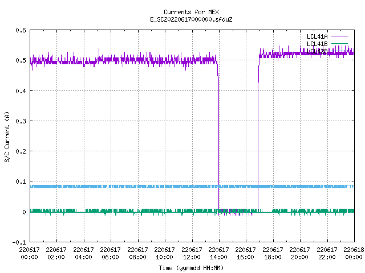Click the y-axis label 'S/C Current (A)'
The height and width of the screenshot is (273, 365).
[x=7, y=136]
